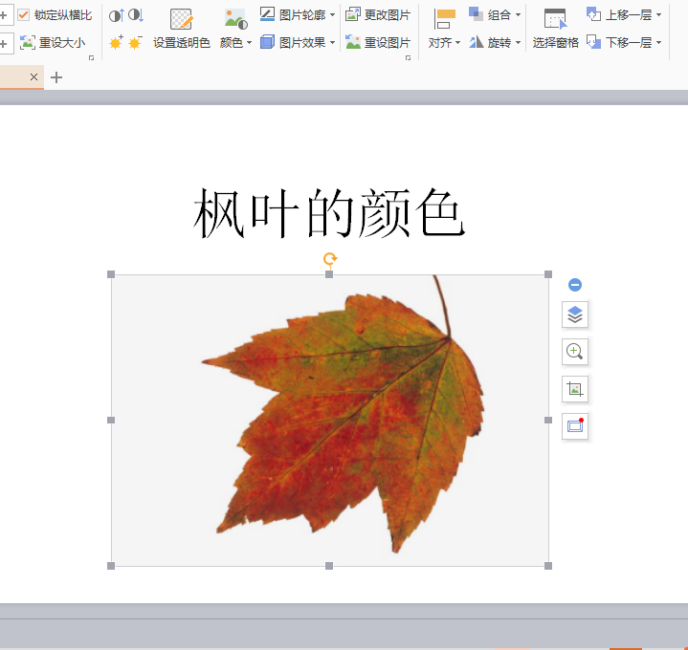
Task: Expand the 上移一层 dropdown arrow
Action: (x=658, y=15)
